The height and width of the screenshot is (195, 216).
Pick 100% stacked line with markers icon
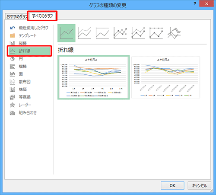[156, 33]
